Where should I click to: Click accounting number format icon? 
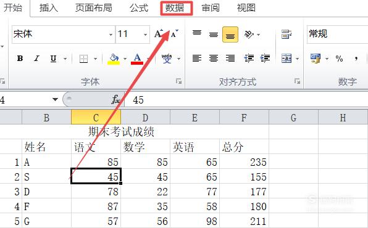(316, 59)
